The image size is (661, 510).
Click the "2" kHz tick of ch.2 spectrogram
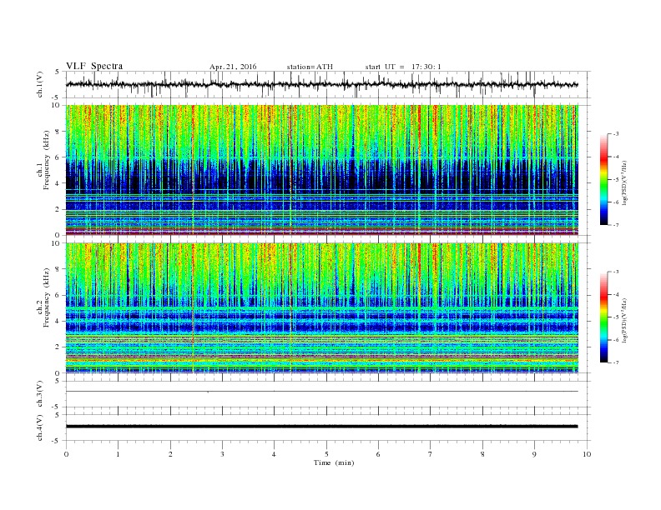58,347
